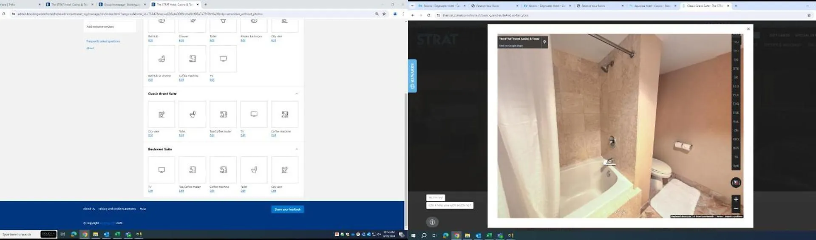This screenshot has width=816, height=240.
Task: Click View on Google Maps in the panorama
Action: point(511,46)
